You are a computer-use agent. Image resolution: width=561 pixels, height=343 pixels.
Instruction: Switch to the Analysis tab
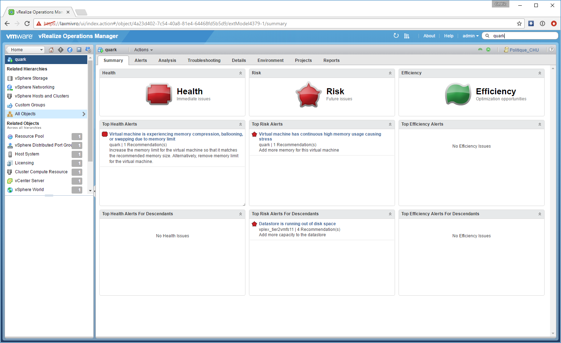tap(167, 60)
